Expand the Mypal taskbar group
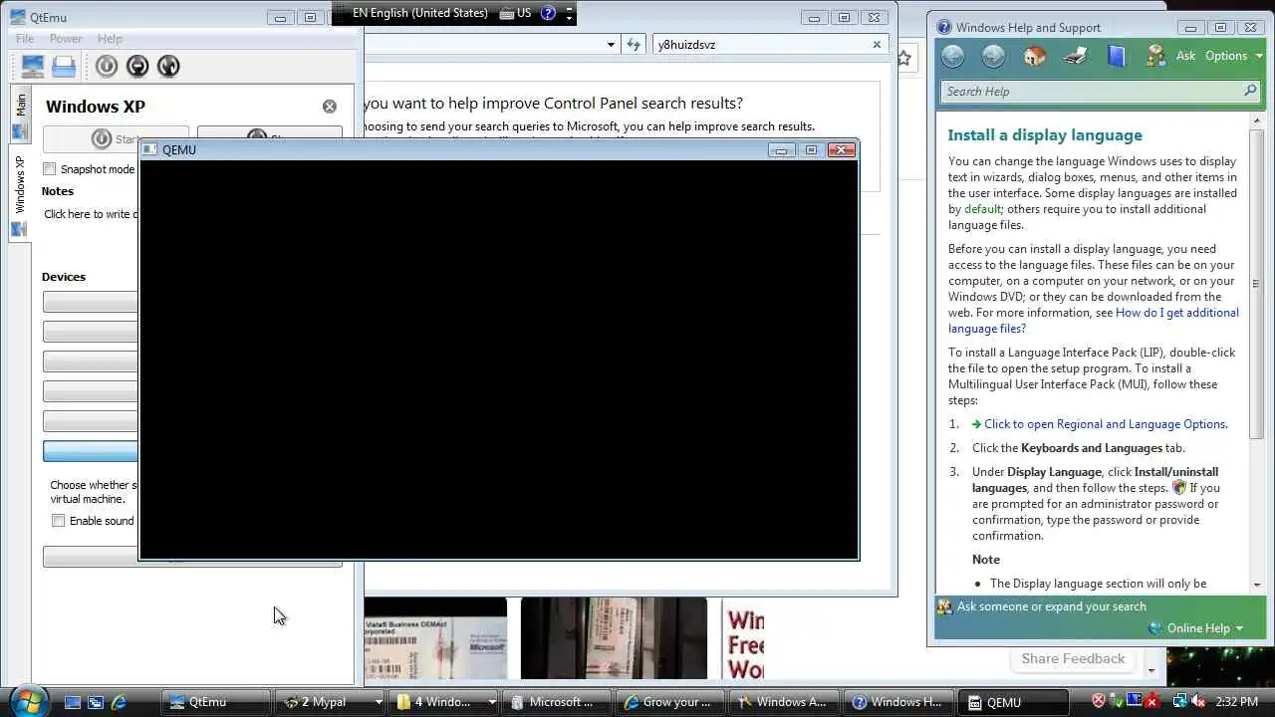Viewport: 1275px width, 717px height. pyautogui.click(x=379, y=702)
